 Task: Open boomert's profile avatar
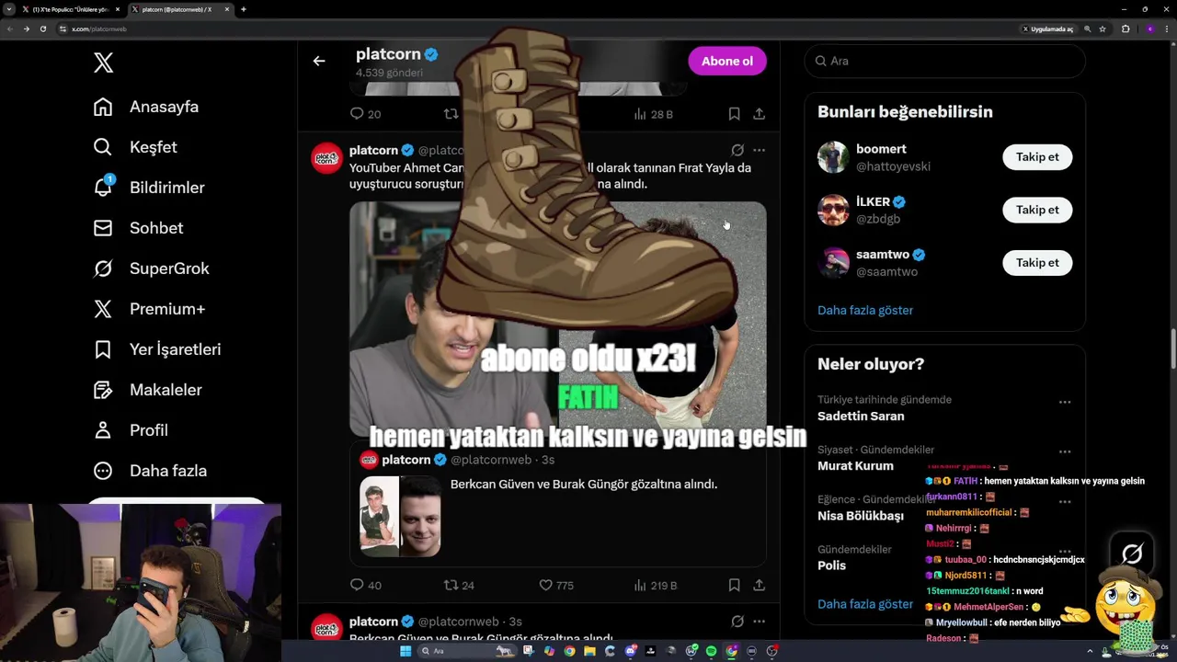pos(833,157)
